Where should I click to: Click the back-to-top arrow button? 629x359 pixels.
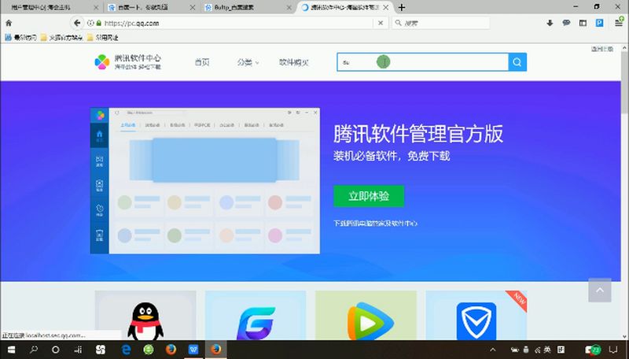point(600,290)
